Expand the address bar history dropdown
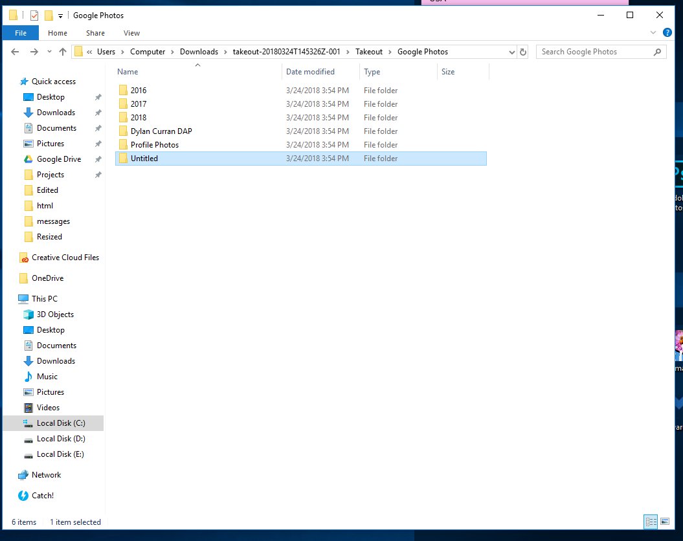This screenshot has width=683, height=541. point(512,52)
